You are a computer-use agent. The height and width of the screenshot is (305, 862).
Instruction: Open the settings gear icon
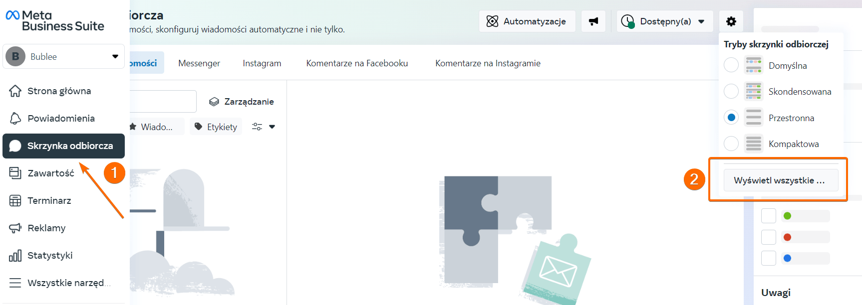[x=731, y=21]
